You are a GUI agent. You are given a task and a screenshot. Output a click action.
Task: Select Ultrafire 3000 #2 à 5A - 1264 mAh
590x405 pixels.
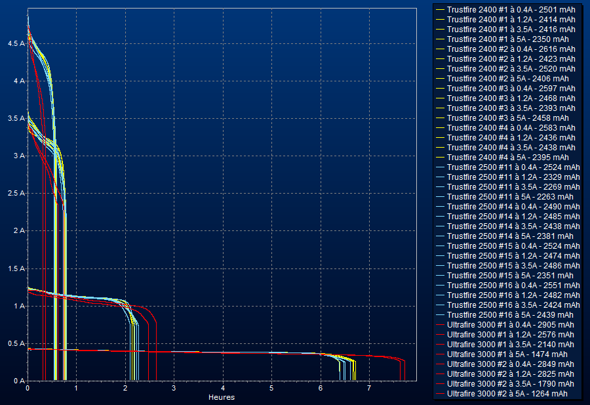tap(507, 394)
